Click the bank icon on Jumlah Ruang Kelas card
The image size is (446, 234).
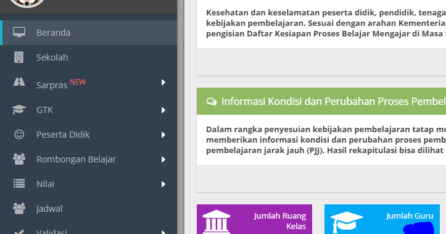[217, 222]
